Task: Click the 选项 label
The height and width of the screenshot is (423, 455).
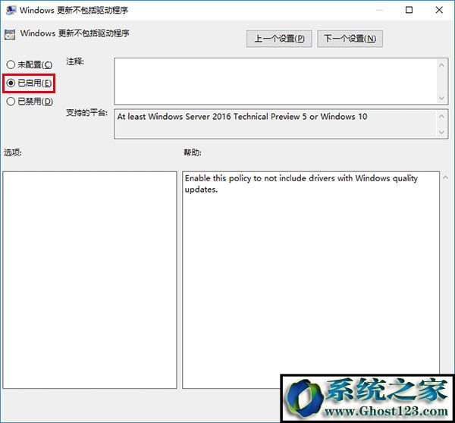Action: pos(13,152)
